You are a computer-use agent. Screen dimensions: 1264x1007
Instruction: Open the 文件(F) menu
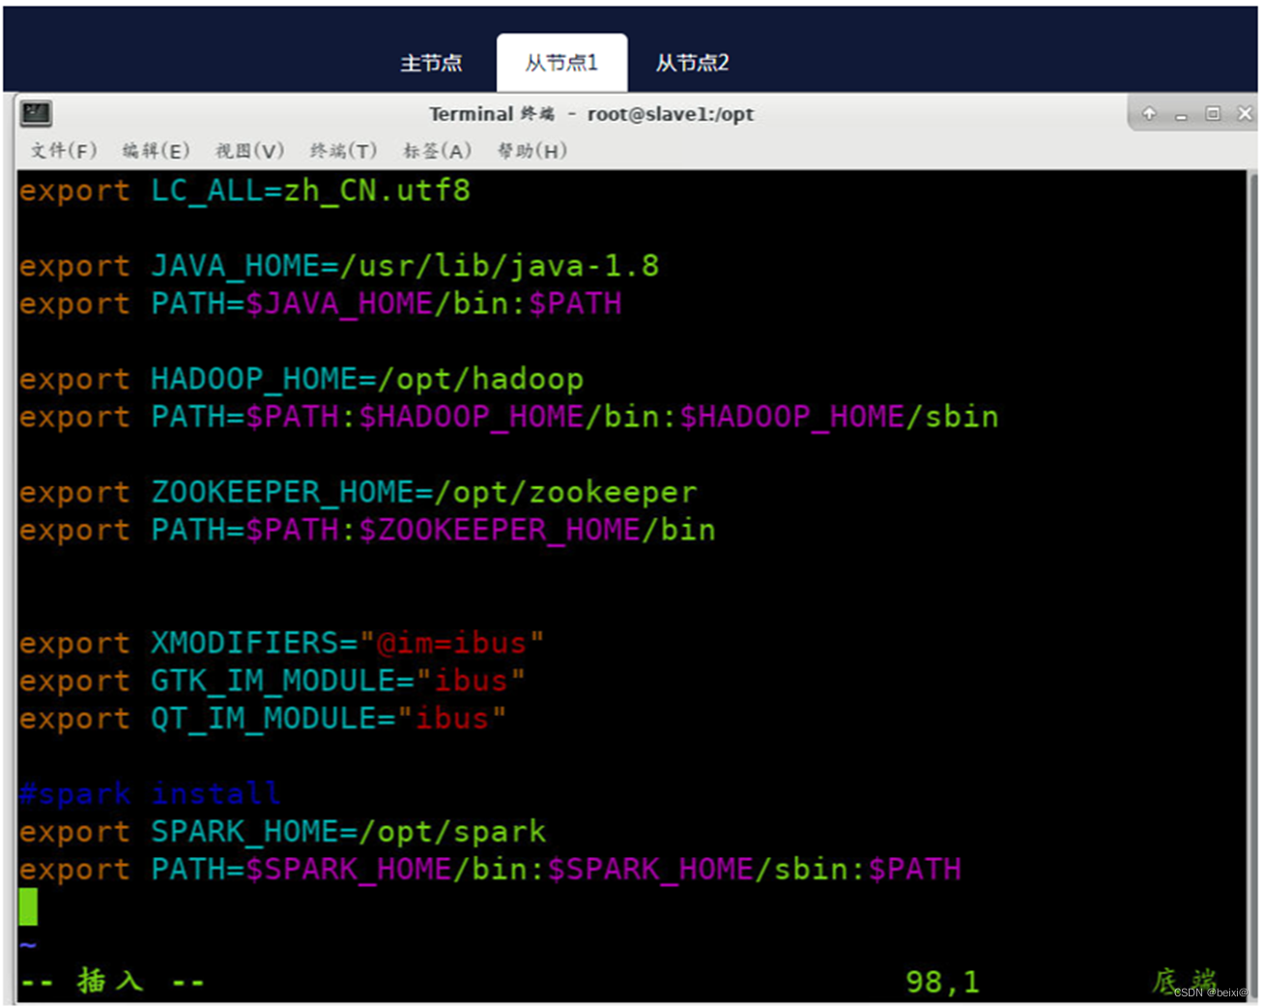tap(64, 150)
